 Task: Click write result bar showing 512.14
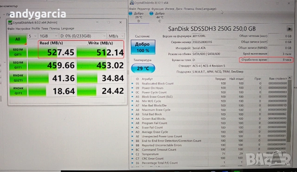pyautogui.click(x=101, y=52)
